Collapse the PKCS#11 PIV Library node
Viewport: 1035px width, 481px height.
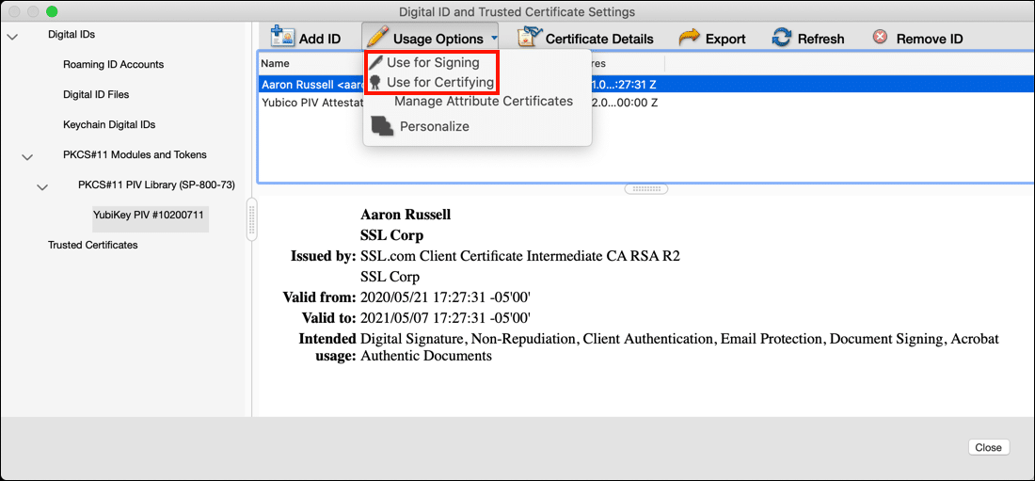point(42,186)
